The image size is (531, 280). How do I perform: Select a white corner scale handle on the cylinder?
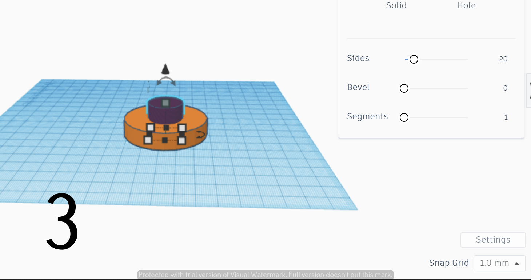pyautogui.click(x=150, y=127)
